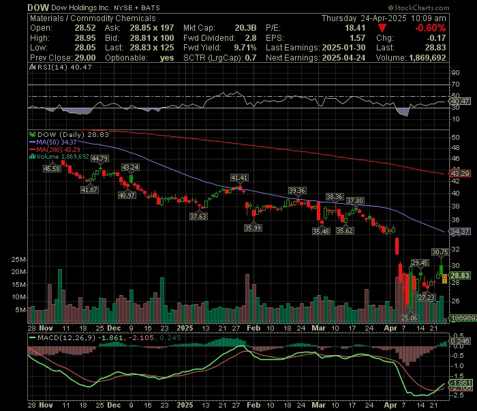This screenshot has height=411, width=477.
Task: Click the RSI(14) indicator icon
Action: pyautogui.click(x=32, y=67)
